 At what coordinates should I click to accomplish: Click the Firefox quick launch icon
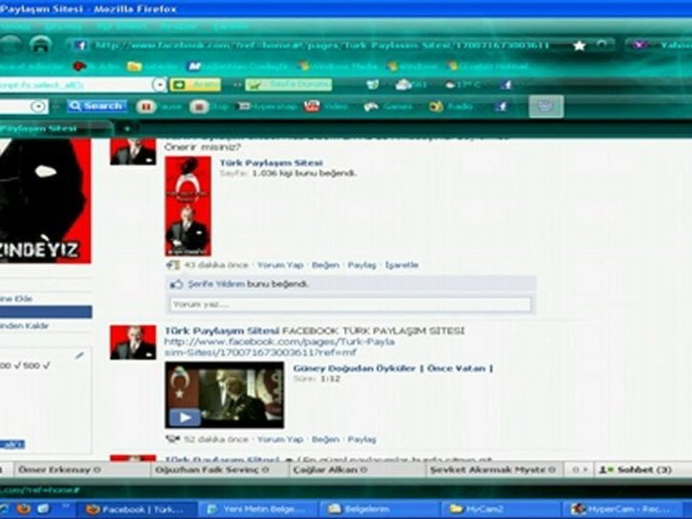coord(24,510)
